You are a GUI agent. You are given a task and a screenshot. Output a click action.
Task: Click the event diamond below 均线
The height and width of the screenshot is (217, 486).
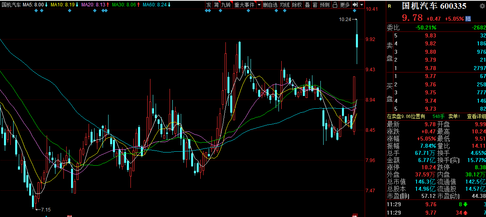pos(284,11)
